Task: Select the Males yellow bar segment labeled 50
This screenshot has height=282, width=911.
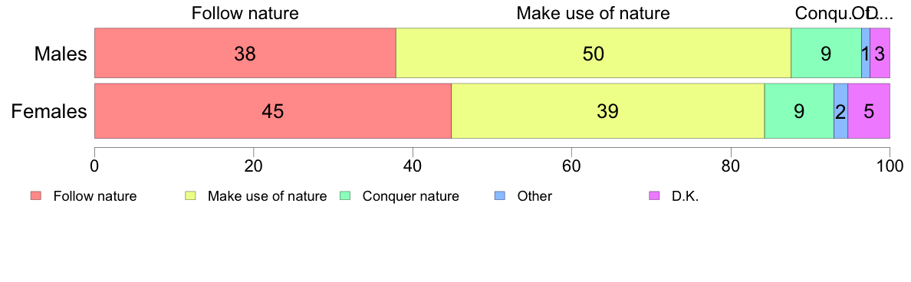Action: point(594,53)
